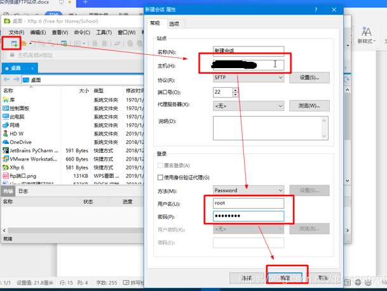The height and width of the screenshot is (291, 387).
Task: Decrease the port number with the down spinner
Action: pos(236,95)
